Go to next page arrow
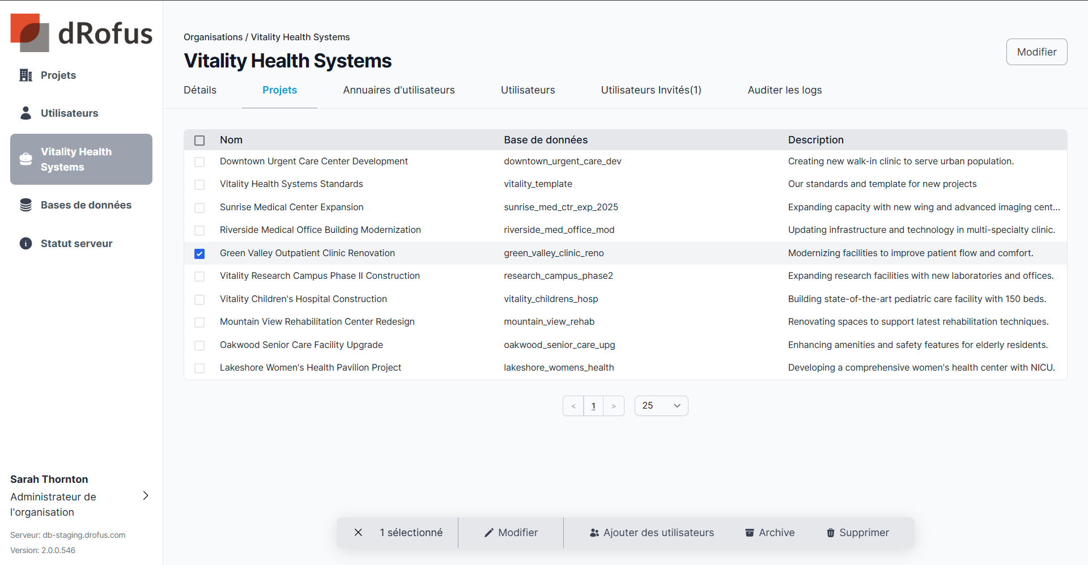Image resolution: width=1088 pixels, height=565 pixels. [614, 406]
